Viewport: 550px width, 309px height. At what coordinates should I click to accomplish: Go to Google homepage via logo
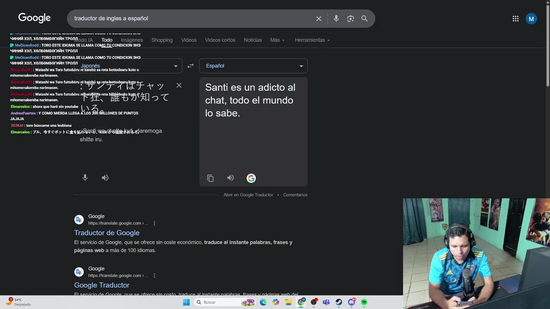(34, 18)
